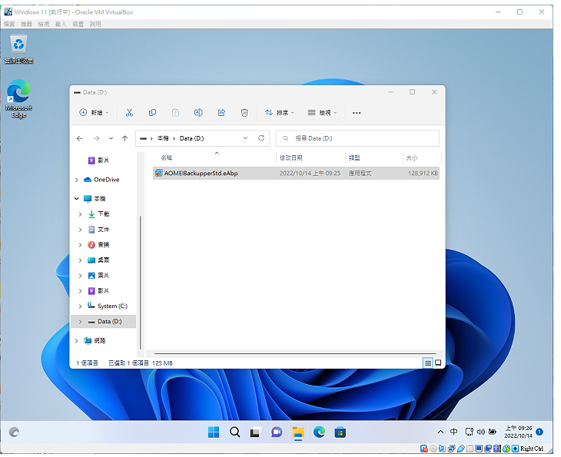Image resolution: width=561 pixels, height=457 pixels.
Task: Click the Copy icon in Explorer toolbar
Action: [x=152, y=113]
